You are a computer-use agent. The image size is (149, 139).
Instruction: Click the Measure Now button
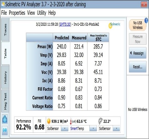pos(138,39)
